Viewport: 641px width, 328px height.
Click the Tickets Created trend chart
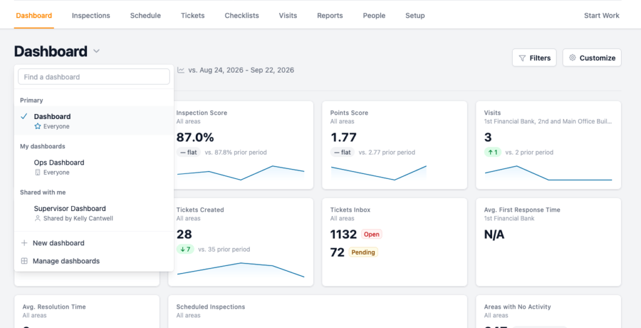click(x=240, y=270)
